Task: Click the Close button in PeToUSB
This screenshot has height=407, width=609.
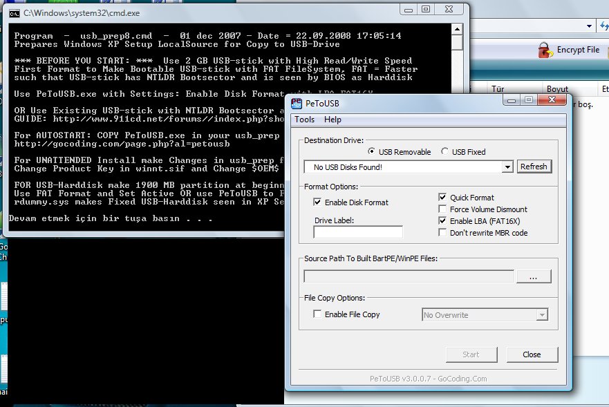Action: click(532, 354)
